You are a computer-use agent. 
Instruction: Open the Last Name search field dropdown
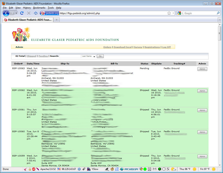tap(89, 56)
